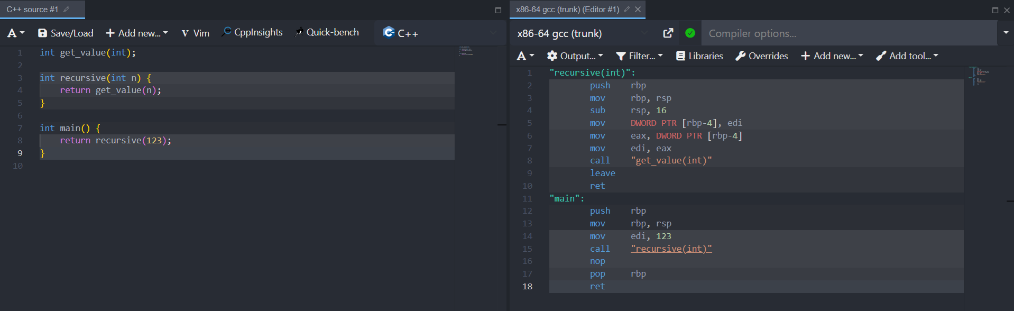
Task: Open Filter options menu
Action: point(639,56)
